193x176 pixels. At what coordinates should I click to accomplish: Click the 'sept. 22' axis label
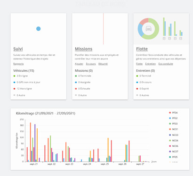51,164
